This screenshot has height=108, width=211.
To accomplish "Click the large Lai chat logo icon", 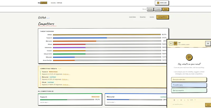I will click(189, 57).
